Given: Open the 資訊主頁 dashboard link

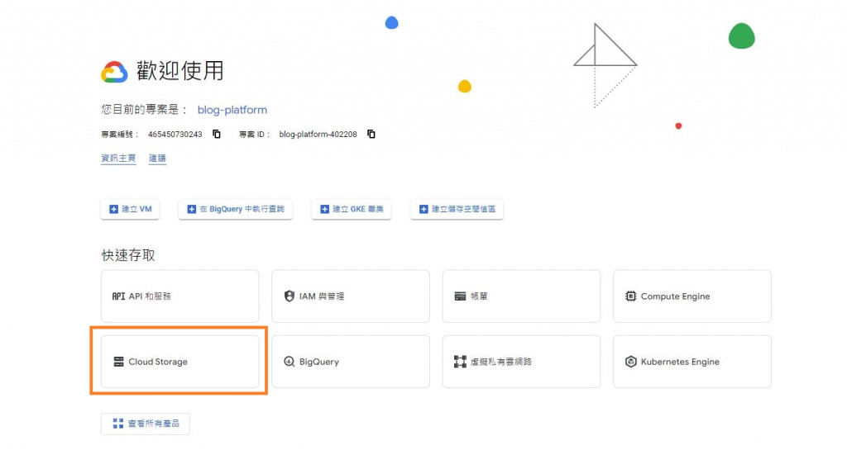Looking at the screenshot, I should click(x=118, y=158).
